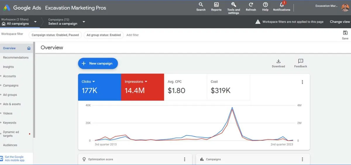Select the Cost metric card

click(x=228, y=87)
